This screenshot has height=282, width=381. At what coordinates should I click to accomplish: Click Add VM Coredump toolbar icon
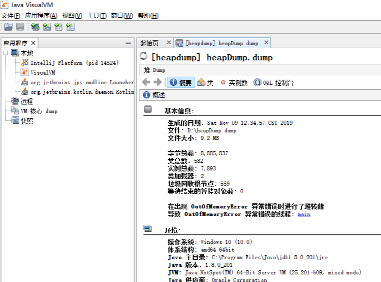pos(58,27)
